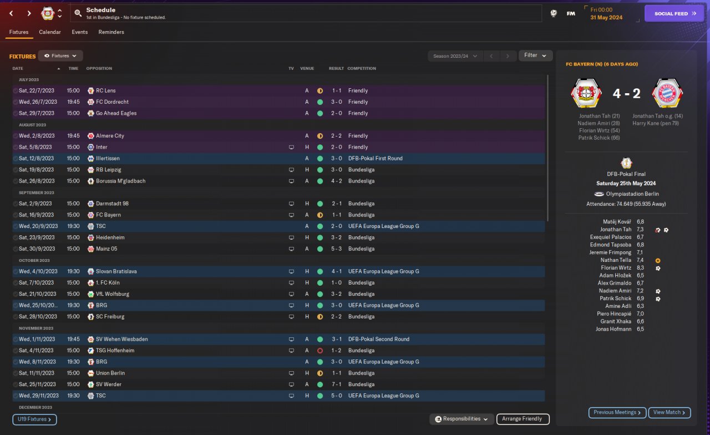Click the date 31 May 2024
Screen dimensions: 710x435
point(606,18)
